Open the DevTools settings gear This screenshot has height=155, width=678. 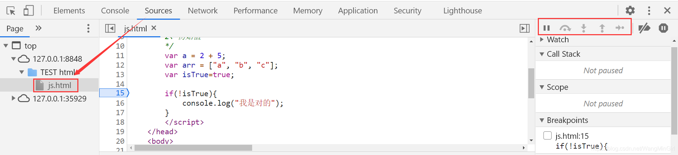point(630,11)
